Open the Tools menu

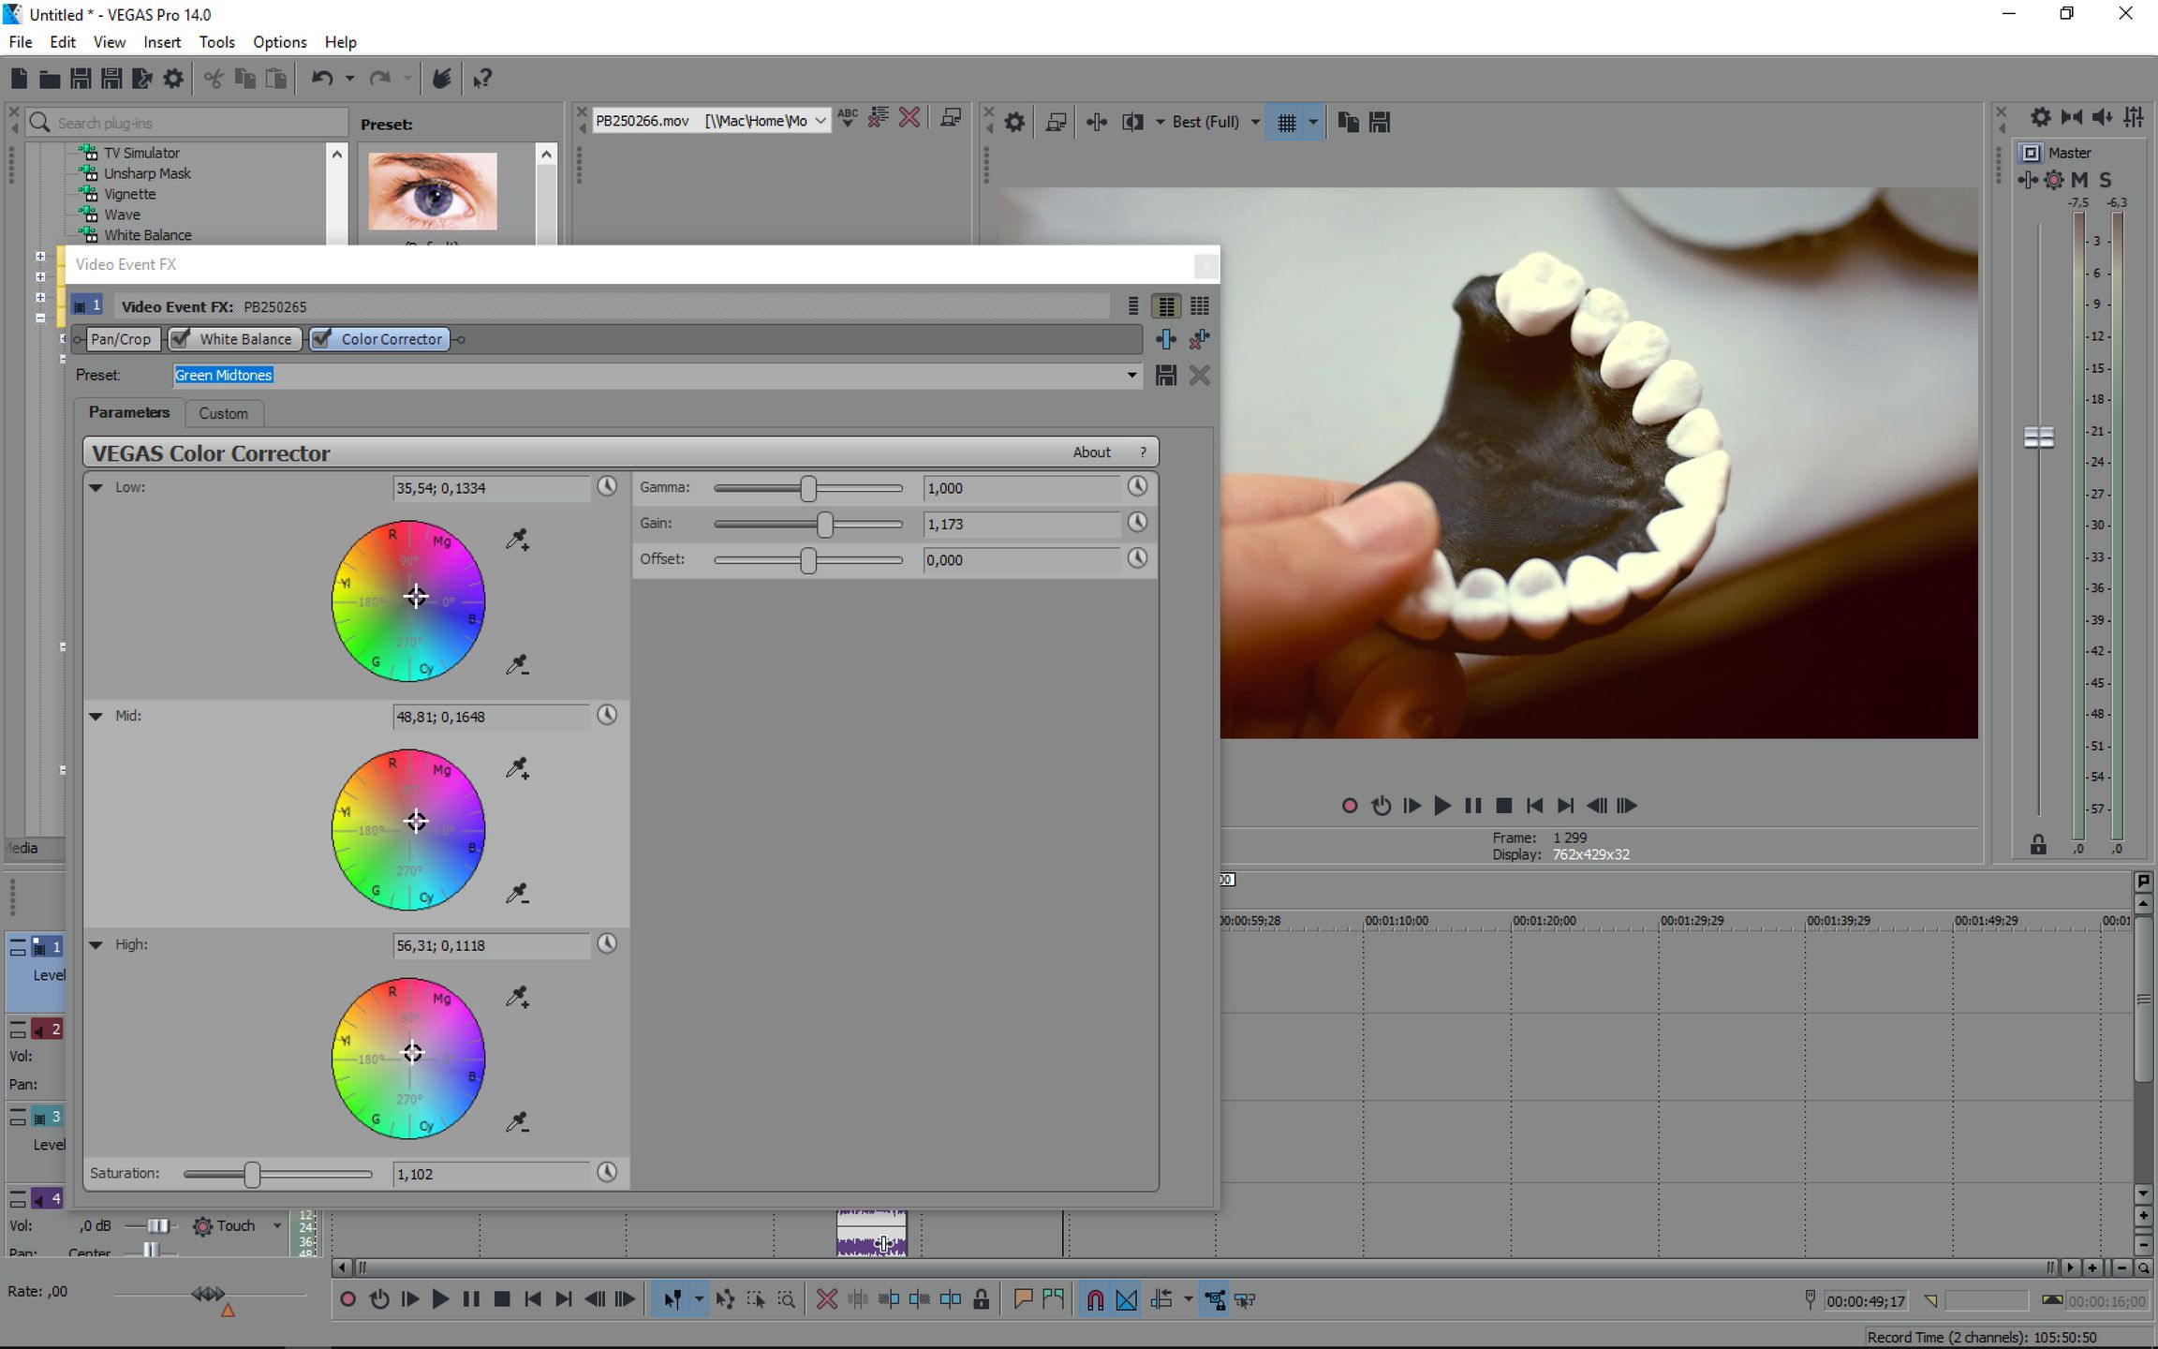[216, 42]
